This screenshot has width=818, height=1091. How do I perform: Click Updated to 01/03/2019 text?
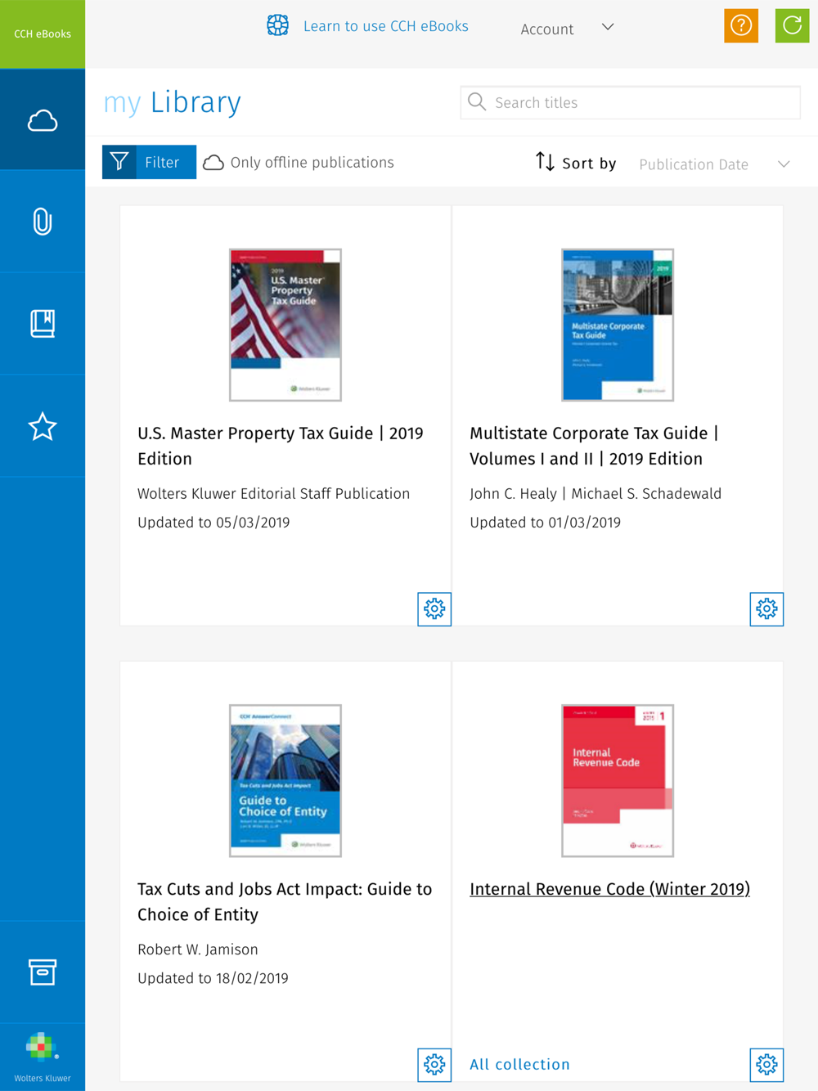[x=545, y=522]
